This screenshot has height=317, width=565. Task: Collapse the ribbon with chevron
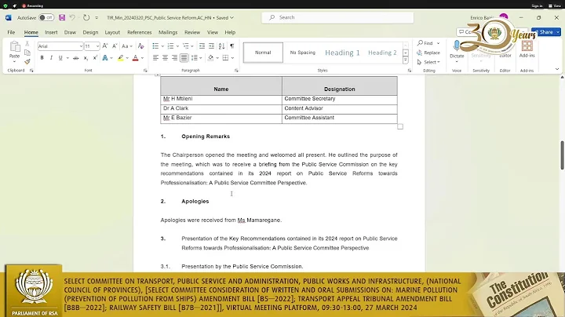coord(557,69)
